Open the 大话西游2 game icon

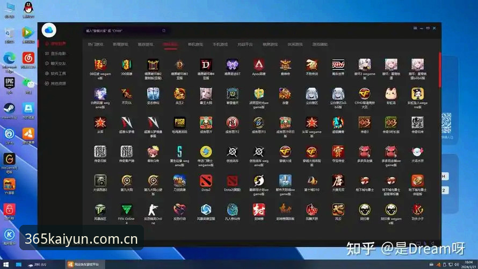point(100,181)
